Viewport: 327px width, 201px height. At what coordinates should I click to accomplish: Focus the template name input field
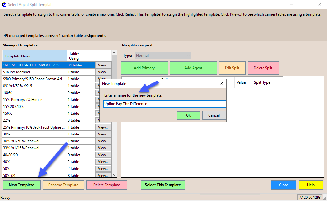pyautogui.click(x=165, y=104)
